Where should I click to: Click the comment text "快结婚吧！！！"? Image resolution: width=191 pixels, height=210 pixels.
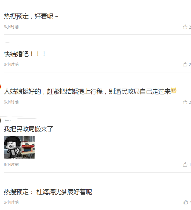25,54
